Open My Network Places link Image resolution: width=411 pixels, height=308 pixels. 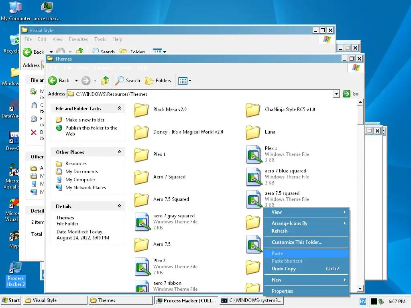(x=86, y=188)
